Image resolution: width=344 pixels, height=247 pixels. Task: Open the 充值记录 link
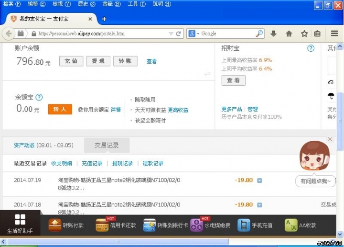click(92, 163)
